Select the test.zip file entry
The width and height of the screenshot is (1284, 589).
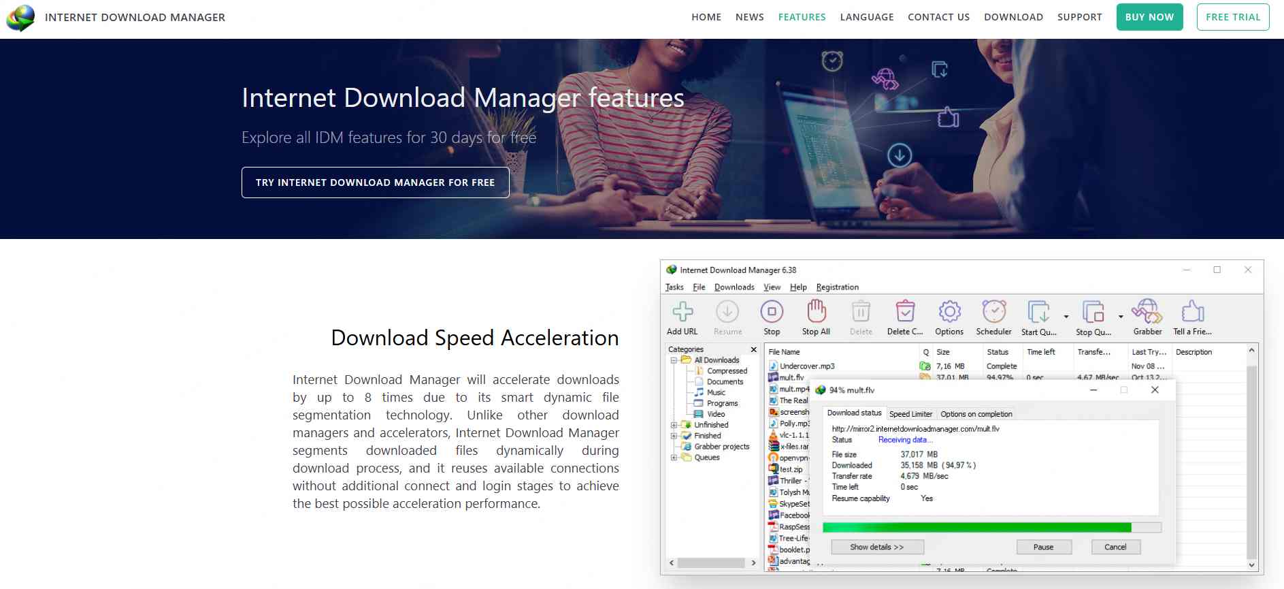click(x=786, y=469)
